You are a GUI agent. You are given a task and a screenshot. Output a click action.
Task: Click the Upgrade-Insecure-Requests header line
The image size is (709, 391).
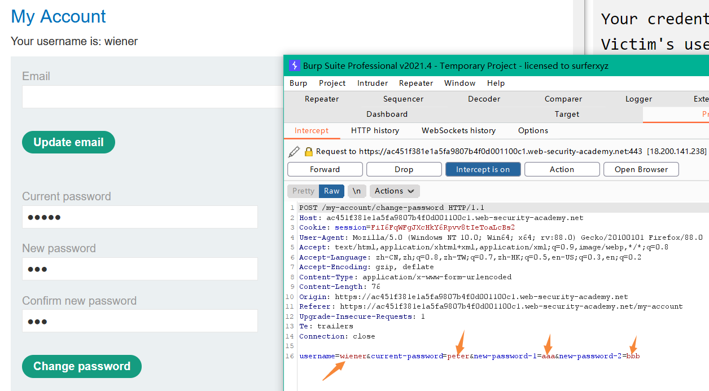[x=362, y=317]
